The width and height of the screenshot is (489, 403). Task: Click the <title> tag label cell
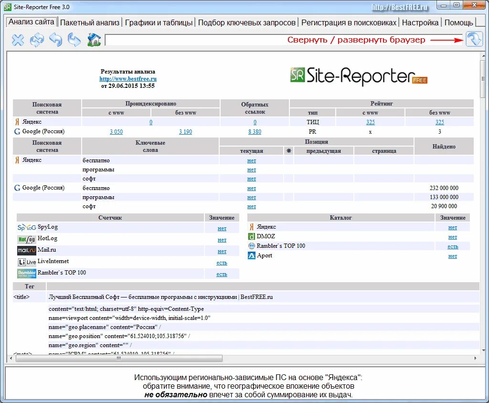tap(29, 297)
